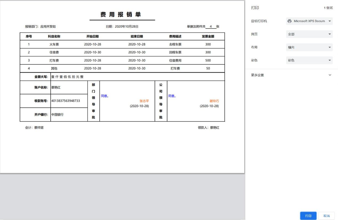This screenshot has height=220, width=338.
Task: Open the 目标打印机 Microsoft XPS dropdown
Action: [309, 21]
